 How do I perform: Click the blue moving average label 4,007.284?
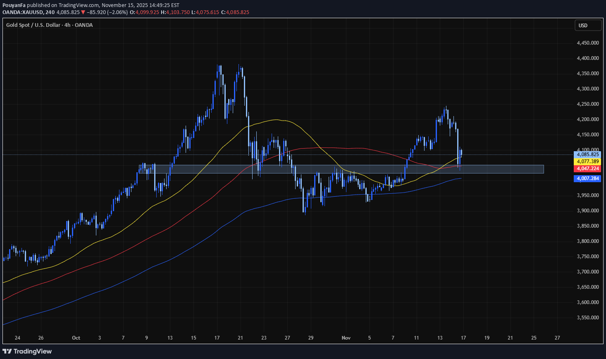pyautogui.click(x=587, y=178)
